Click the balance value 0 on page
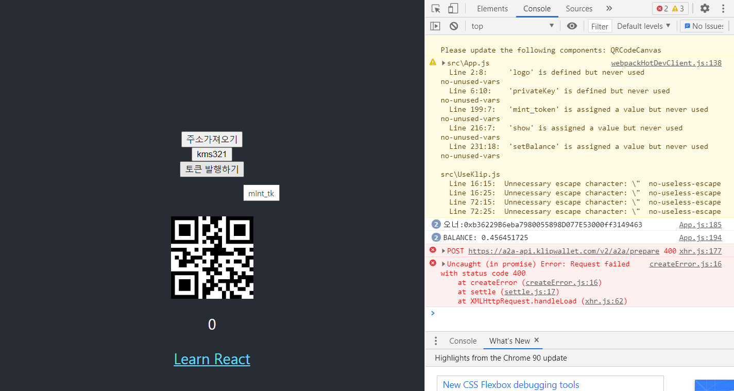This screenshot has width=734, height=391. click(212, 325)
